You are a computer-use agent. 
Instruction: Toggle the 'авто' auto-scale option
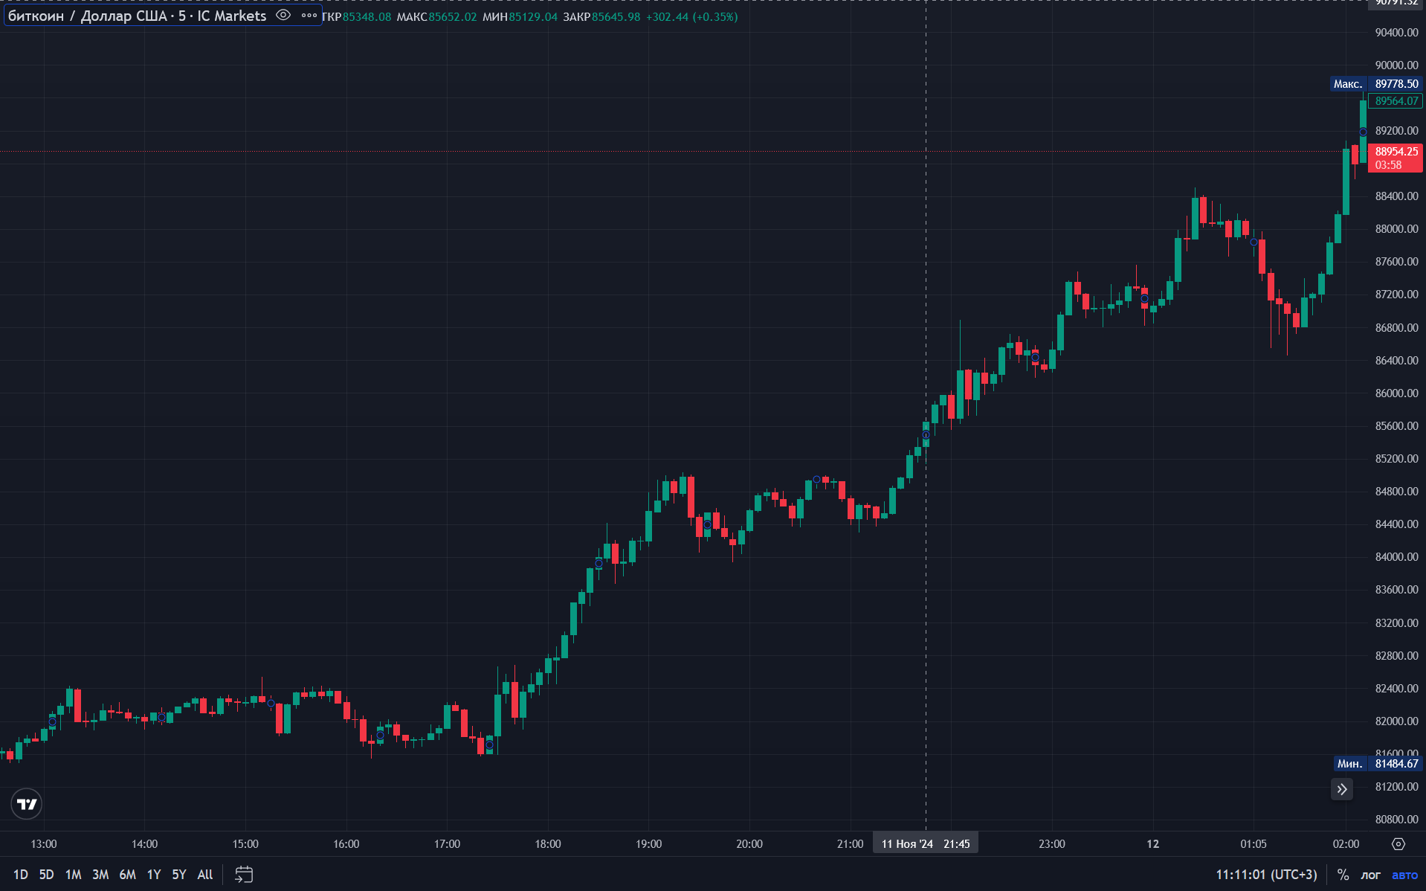(x=1404, y=875)
